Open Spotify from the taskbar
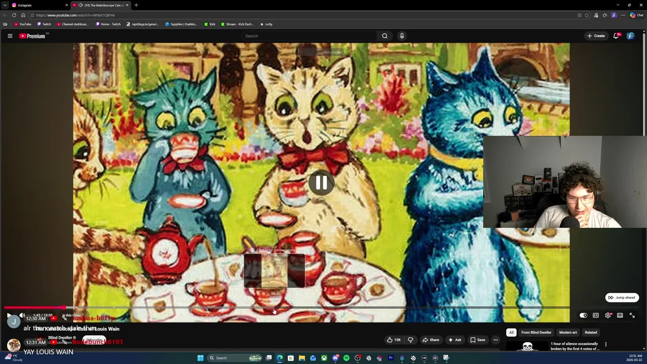Image resolution: width=647 pixels, height=364 pixels. pyautogui.click(x=346, y=358)
